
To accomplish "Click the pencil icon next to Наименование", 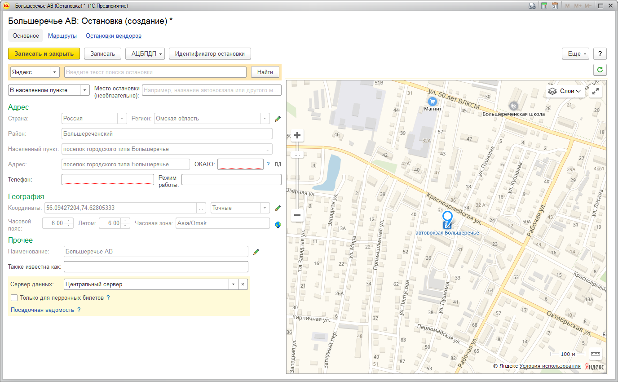I will coord(256,252).
